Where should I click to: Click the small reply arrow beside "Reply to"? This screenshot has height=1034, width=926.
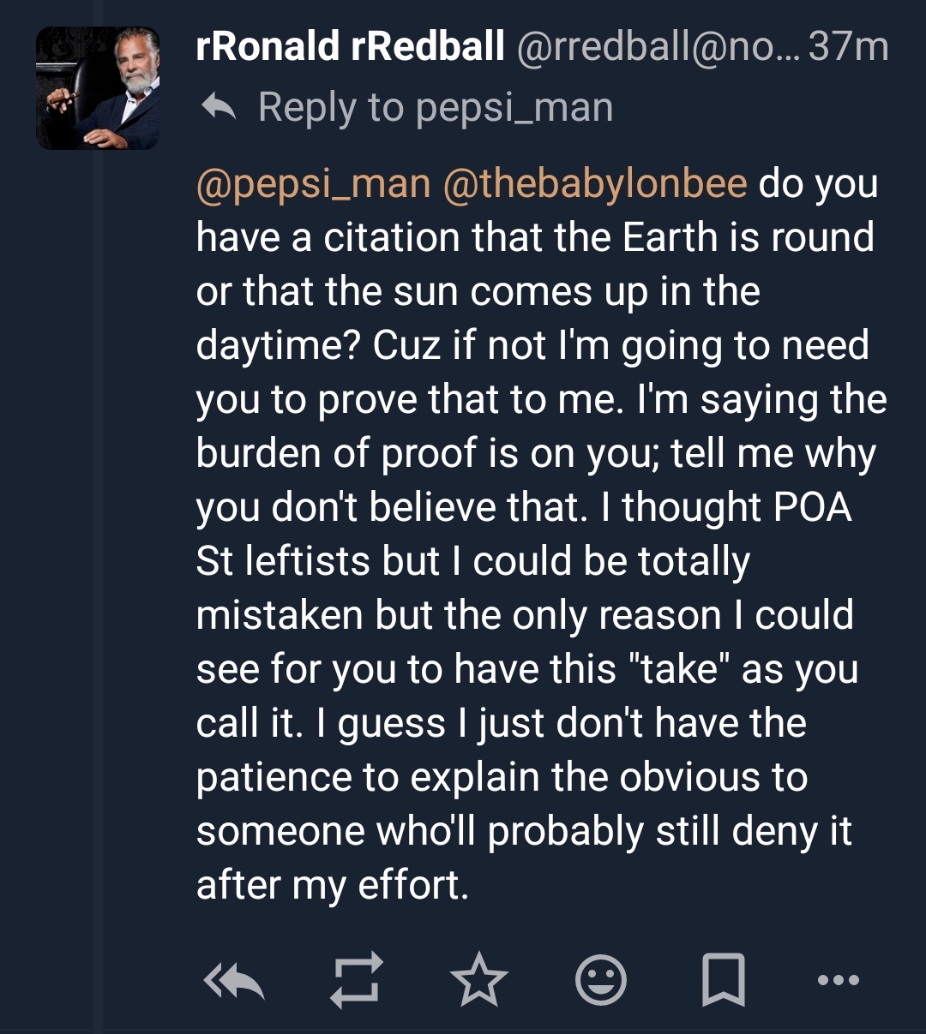coord(219,107)
